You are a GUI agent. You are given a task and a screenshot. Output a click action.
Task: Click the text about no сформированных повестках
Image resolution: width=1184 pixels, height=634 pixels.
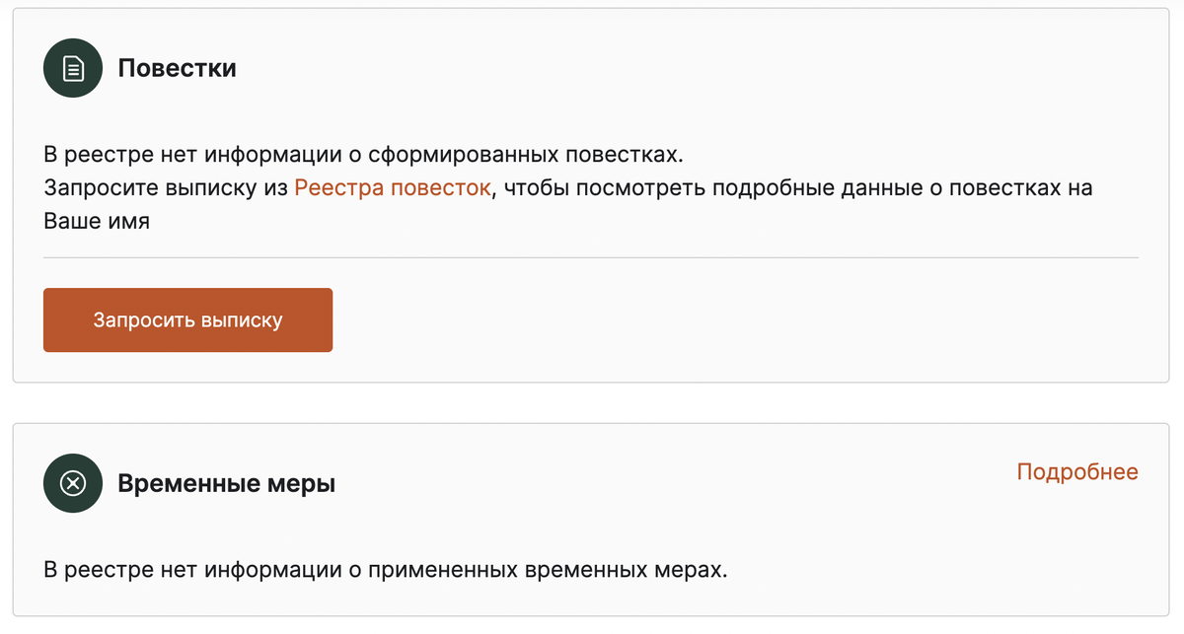(363, 155)
